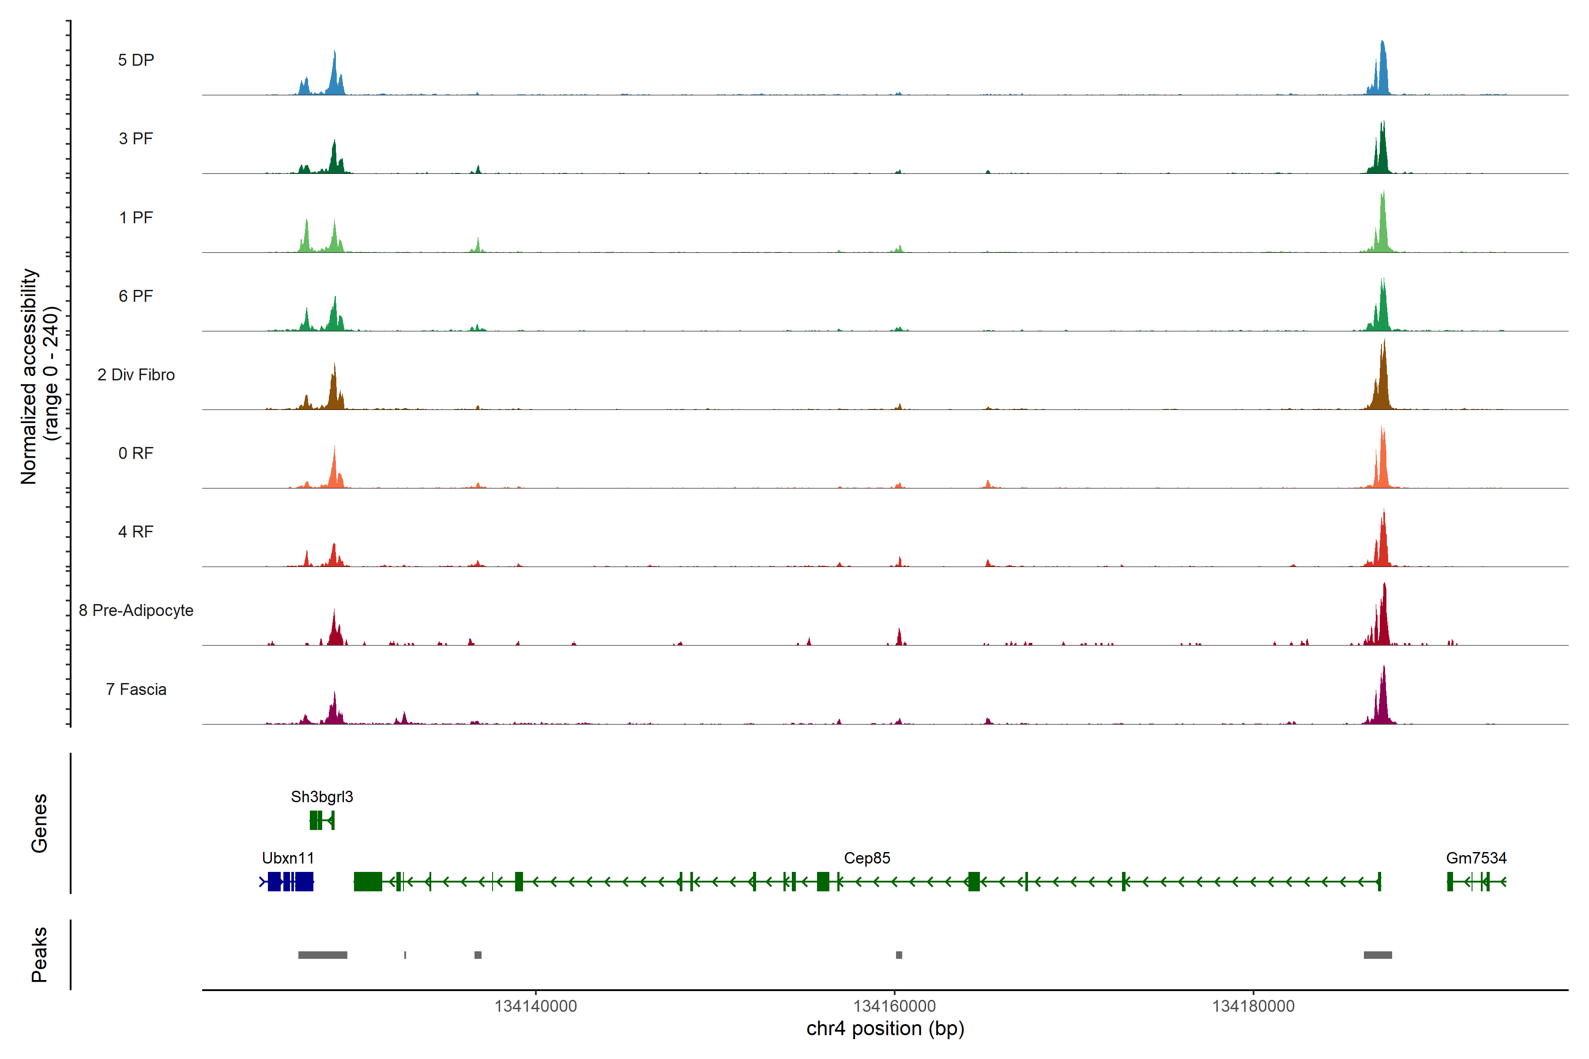Click the 7 Fascia track label
Screen dimensions: 1589x1059
[x=136, y=689]
